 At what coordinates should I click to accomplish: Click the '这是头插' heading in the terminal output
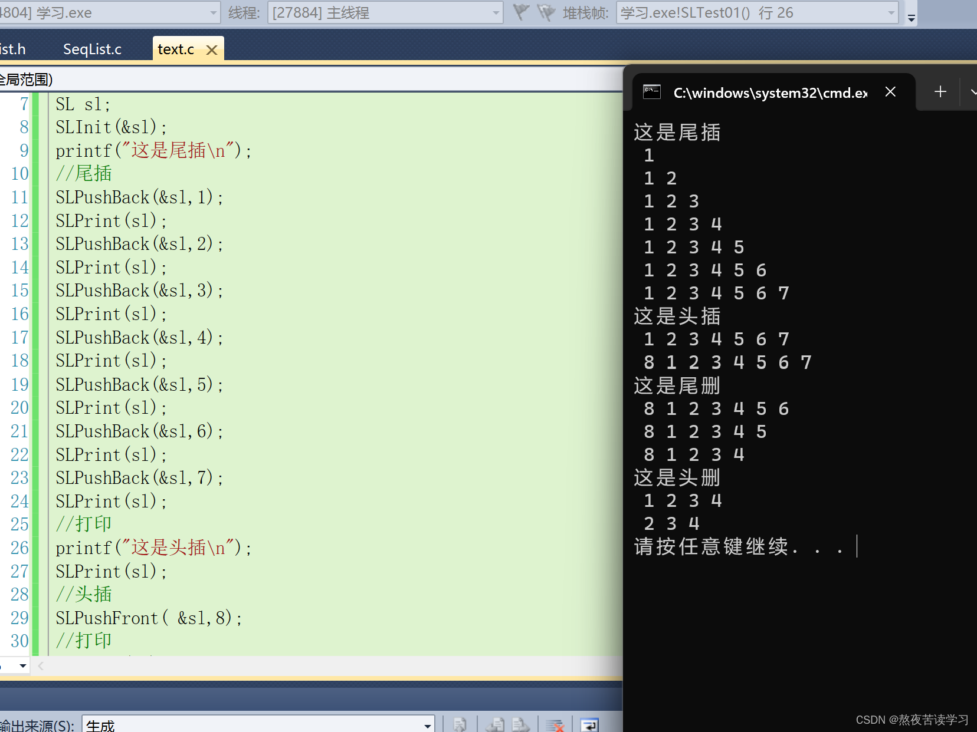677,316
